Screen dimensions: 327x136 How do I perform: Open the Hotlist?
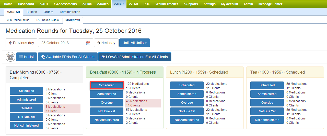point(27,57)
